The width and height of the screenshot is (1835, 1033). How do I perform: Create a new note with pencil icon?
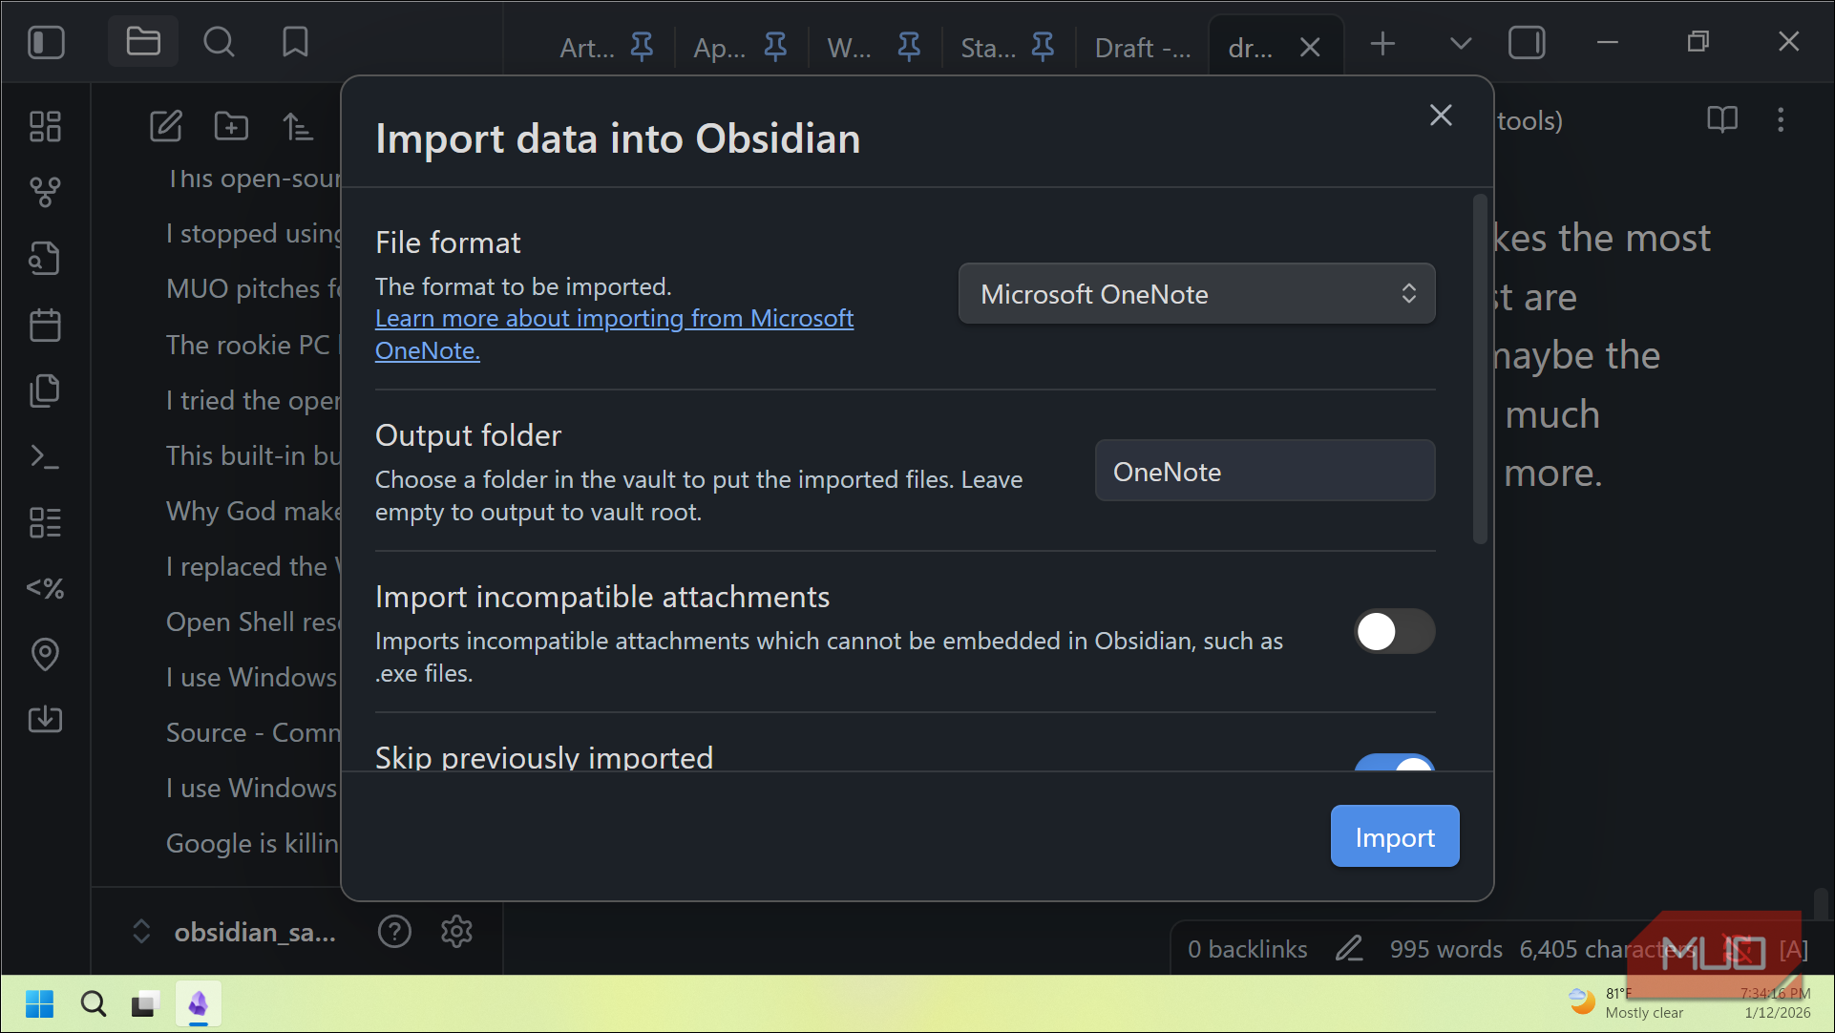[166, 126]
